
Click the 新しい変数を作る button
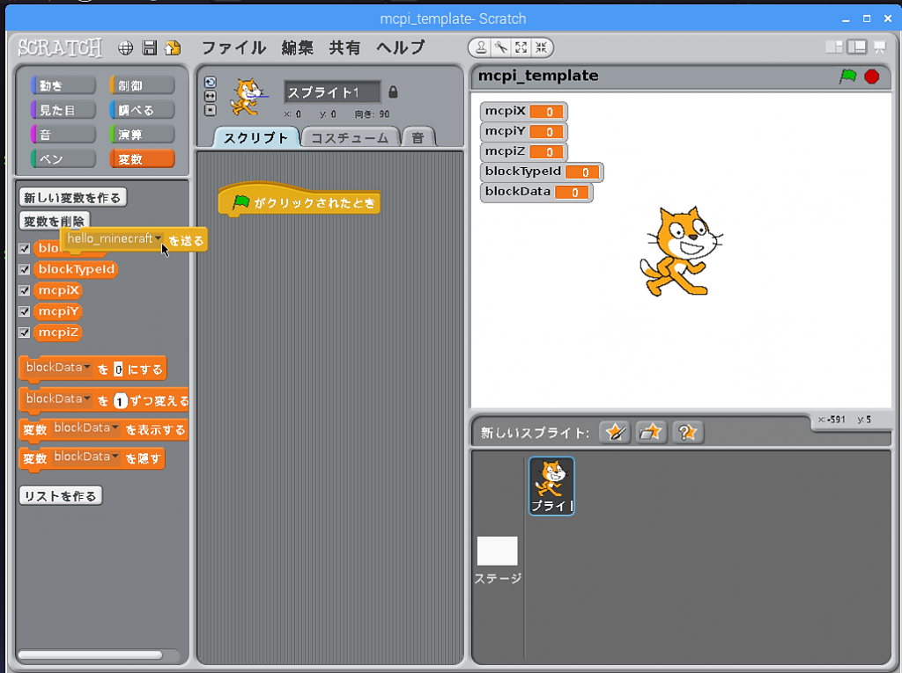[72, 198]
